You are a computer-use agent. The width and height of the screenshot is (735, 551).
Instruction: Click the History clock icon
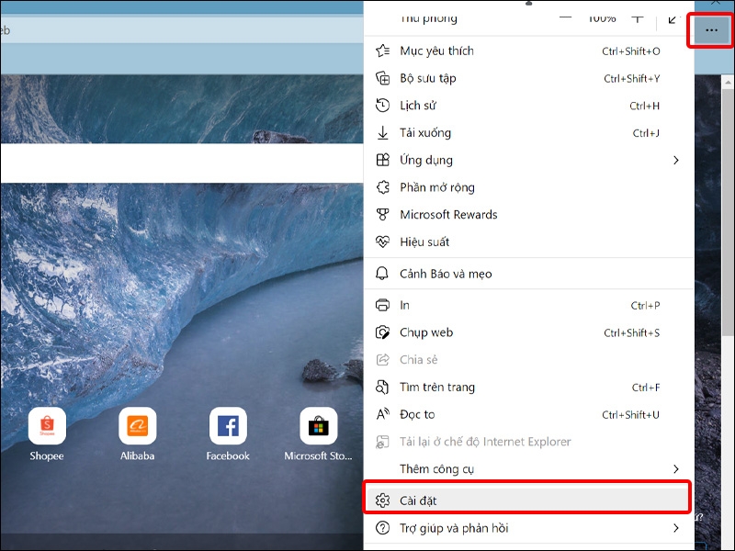pos(382,106)
